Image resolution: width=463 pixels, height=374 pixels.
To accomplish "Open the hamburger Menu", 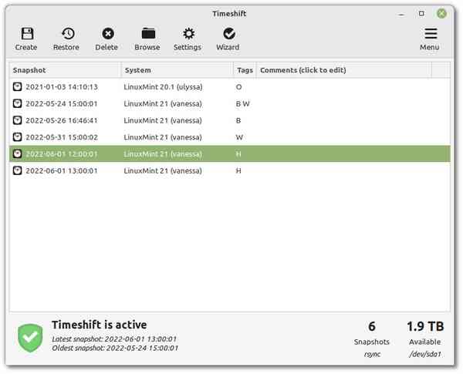I will tap(431, 34).
